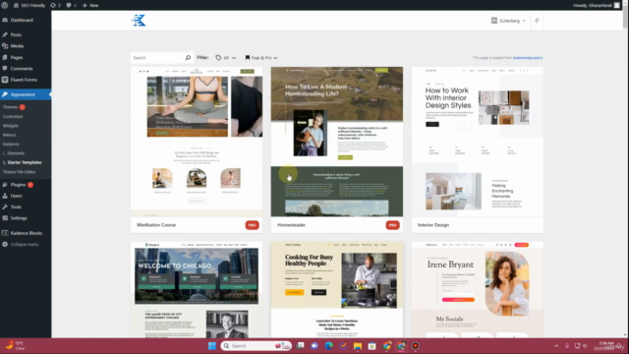Open Microsoft Edge from taskbar

[x=329, y=346]
